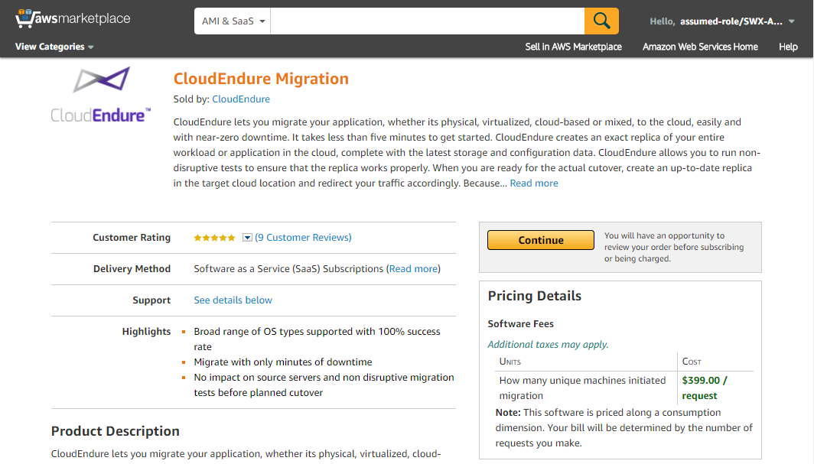The height and width of the screenshot is (464, 814).
Task: Expand the View Categories menu
Action: (x=54, y=47)
